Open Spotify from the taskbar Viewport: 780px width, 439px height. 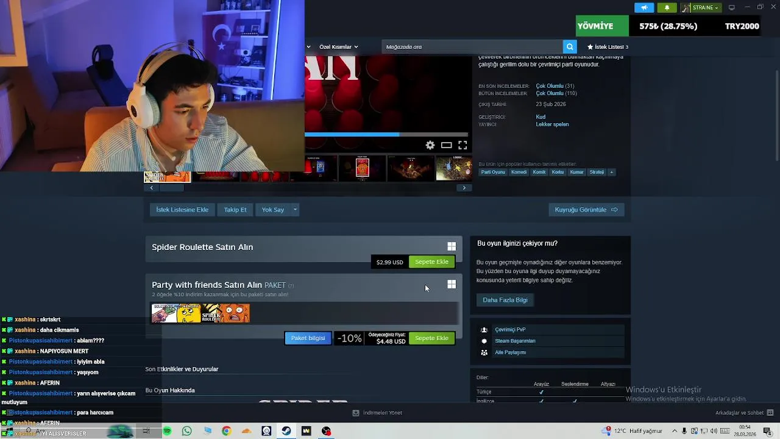click(167, 431)
